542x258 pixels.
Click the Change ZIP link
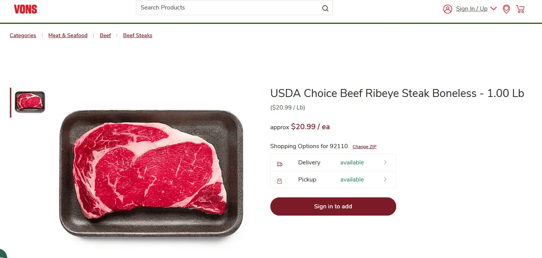364,147
